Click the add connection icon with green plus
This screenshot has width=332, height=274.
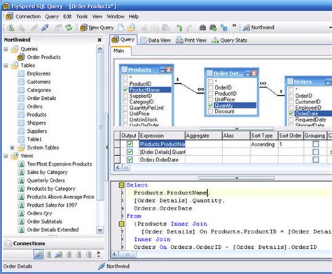coord(11,28)
